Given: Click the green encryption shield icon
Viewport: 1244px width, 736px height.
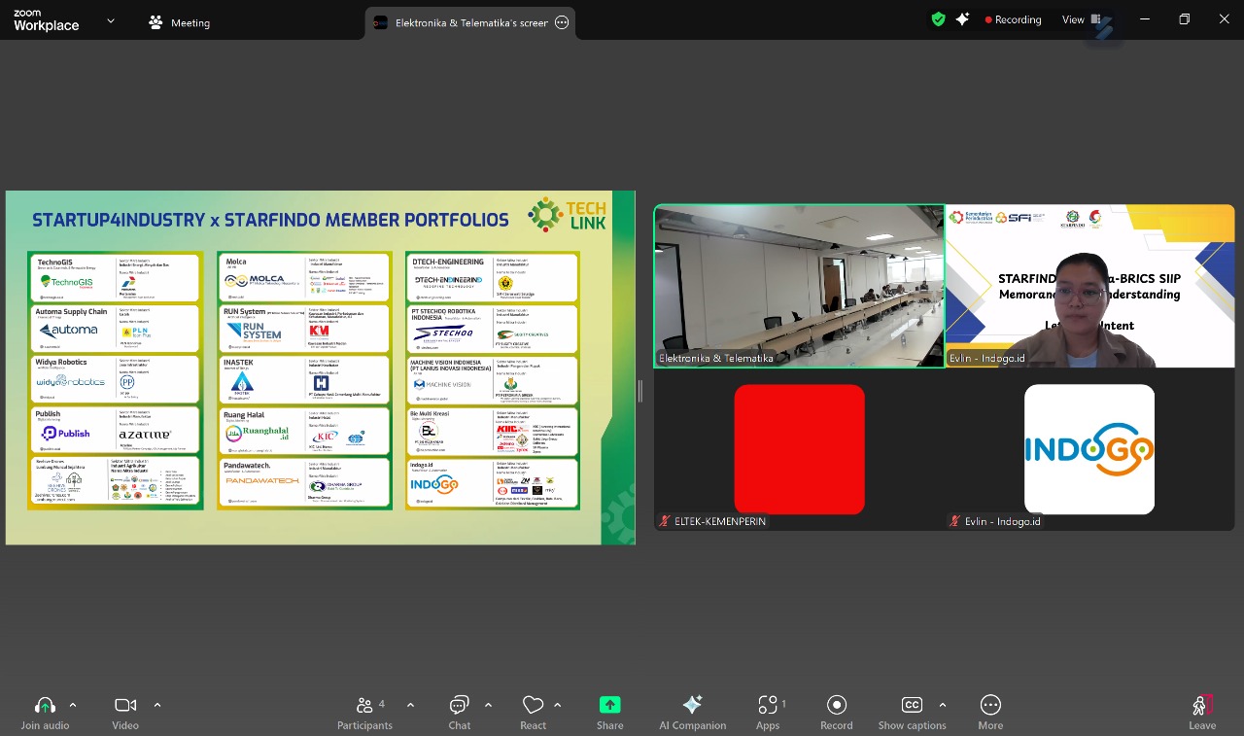Looking at the screenshot, I should (938, 19).
